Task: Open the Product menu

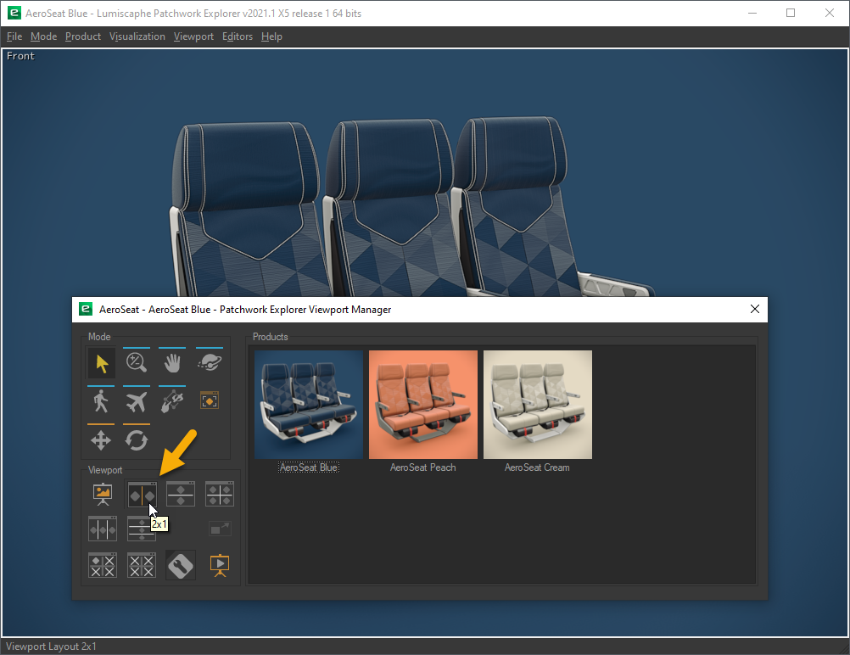Action: click(83, 36)
